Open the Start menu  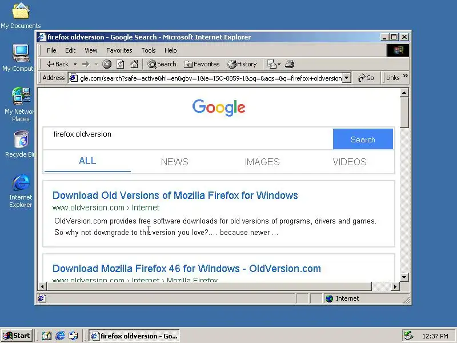(17, 336)
